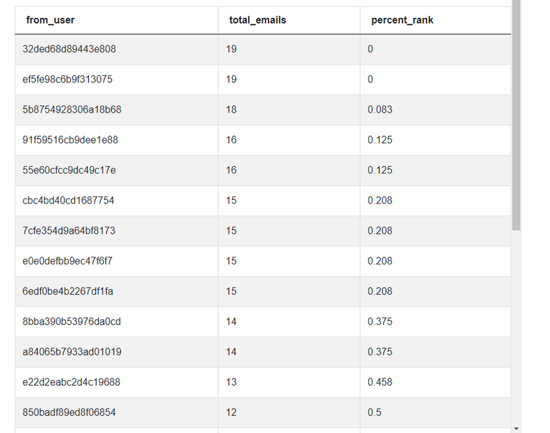
Task: Click percent_rank 0.5 value
Action: [375, 412]
